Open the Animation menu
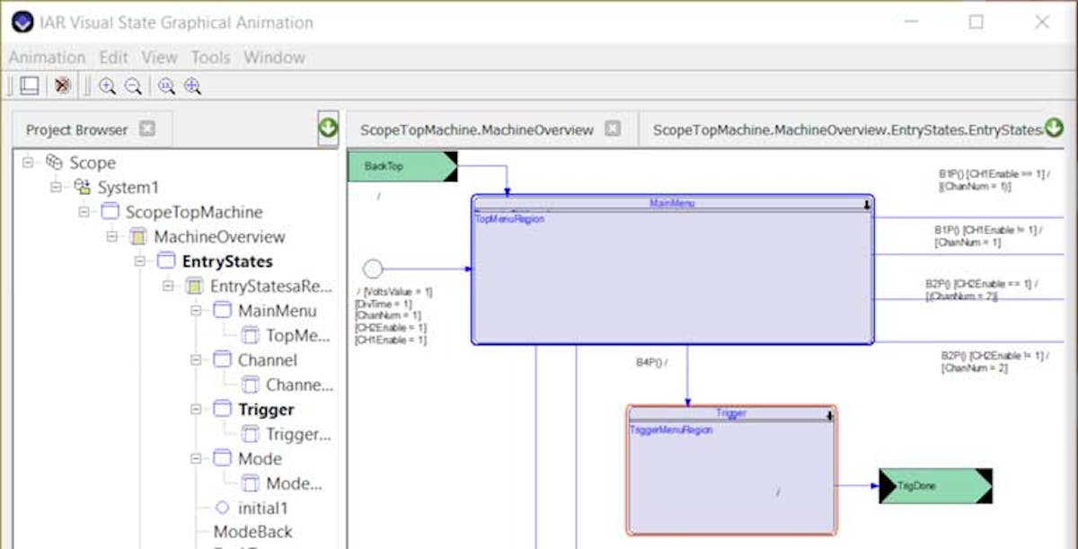 pos(47,58)
